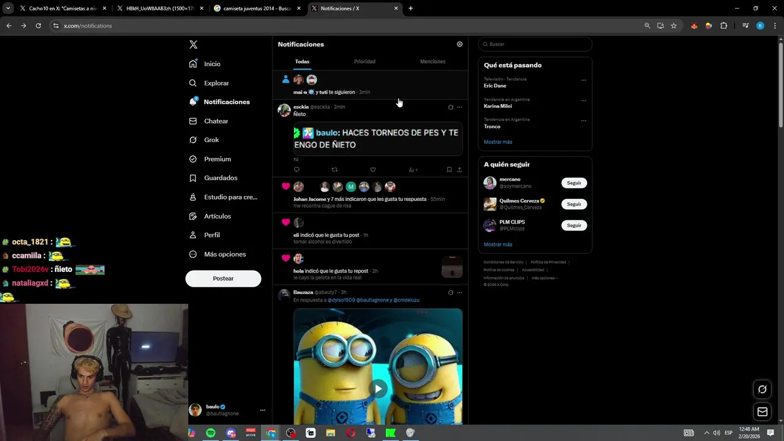Reload the page
The height and width of the screenshot is (441, 784).
point(38,26)
